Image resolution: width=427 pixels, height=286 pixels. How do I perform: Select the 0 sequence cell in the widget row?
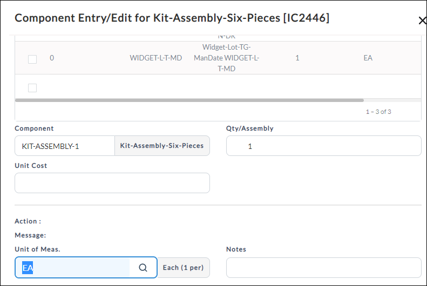52,58
